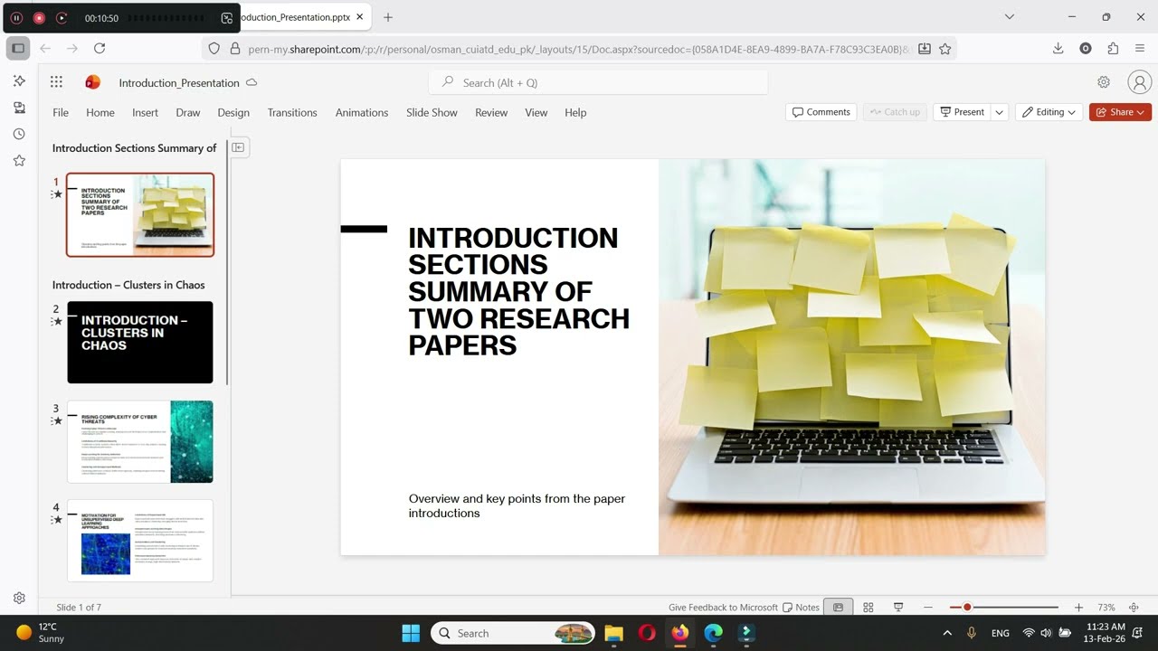Click in the Search (Alt + Q) box
Viewport: 1158px width, 651px height.
[x=598, y=82]
